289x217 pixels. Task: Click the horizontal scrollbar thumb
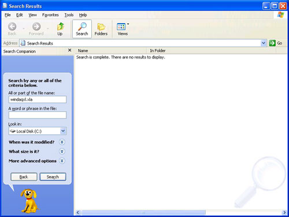coord(143,212)
